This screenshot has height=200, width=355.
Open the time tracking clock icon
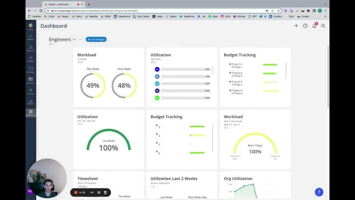pyautogui.click(x=305, y=26)
